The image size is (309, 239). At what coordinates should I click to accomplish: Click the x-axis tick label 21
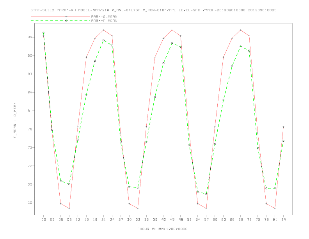[103, 219]
